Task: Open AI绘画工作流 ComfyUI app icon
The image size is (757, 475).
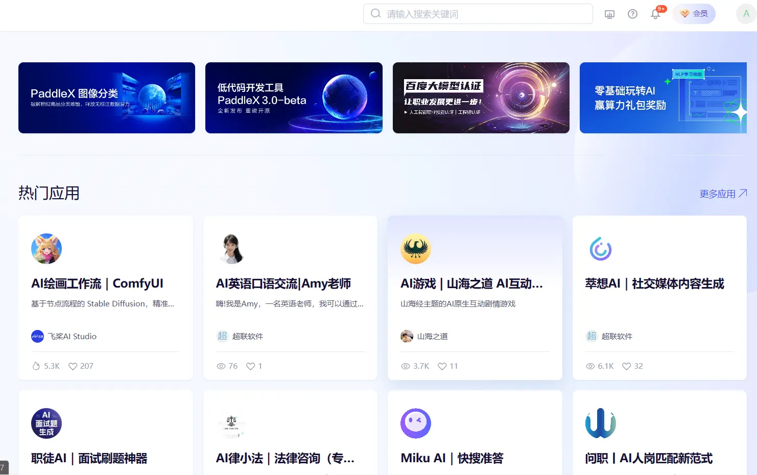Action: coord(46,249)
